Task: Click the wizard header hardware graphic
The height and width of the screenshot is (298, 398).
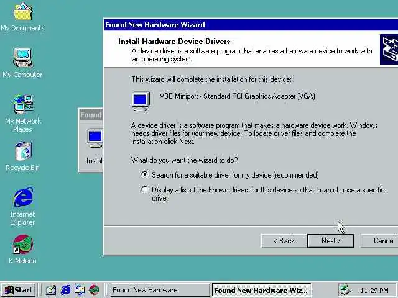Action: point(389,50)
